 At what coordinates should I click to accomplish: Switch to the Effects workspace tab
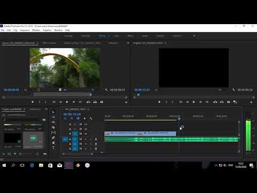(x=130, y=36)
